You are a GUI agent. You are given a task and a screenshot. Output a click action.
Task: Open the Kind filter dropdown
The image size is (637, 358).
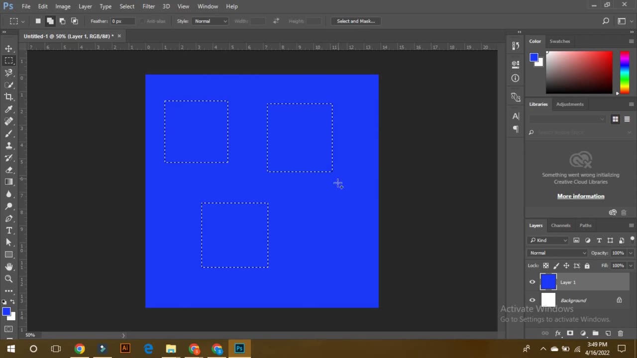point(548,240)
